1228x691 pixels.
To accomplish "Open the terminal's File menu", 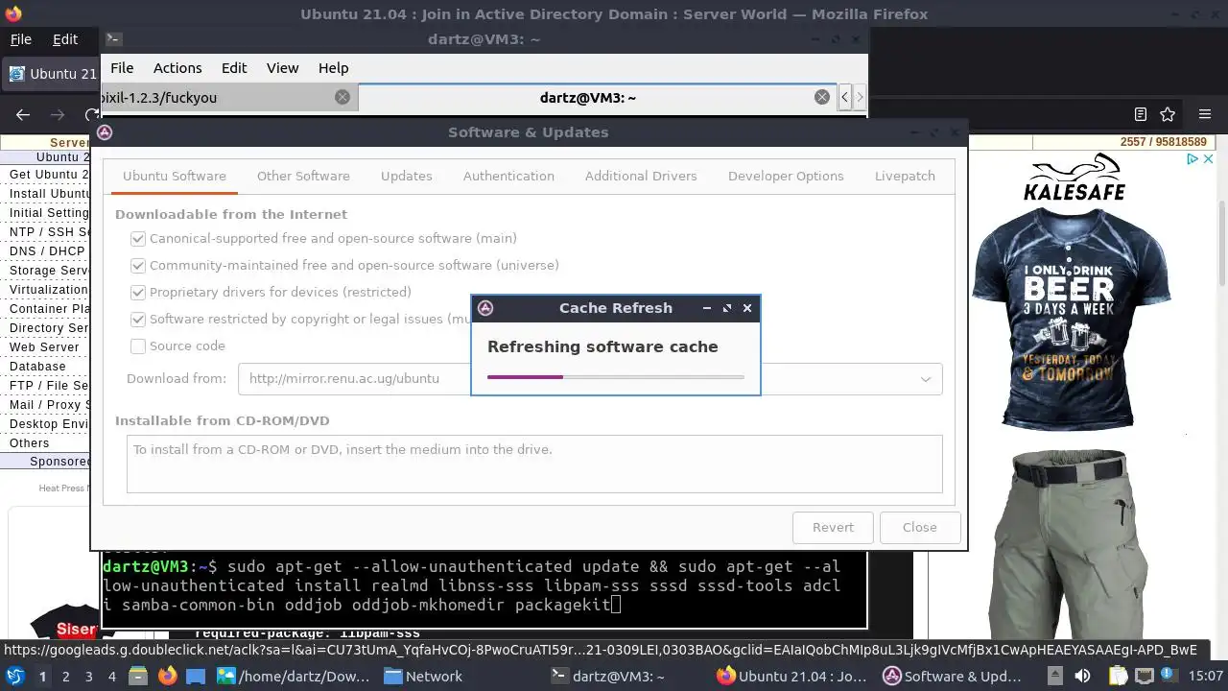I will 122,68.
